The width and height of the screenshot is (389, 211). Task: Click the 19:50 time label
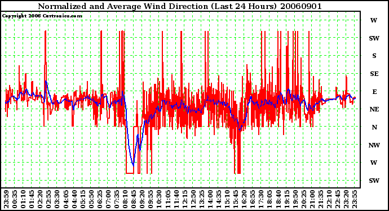295,199
